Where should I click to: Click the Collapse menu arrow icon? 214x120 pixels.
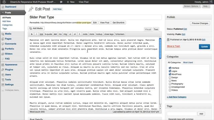click(x=3, y=90)
